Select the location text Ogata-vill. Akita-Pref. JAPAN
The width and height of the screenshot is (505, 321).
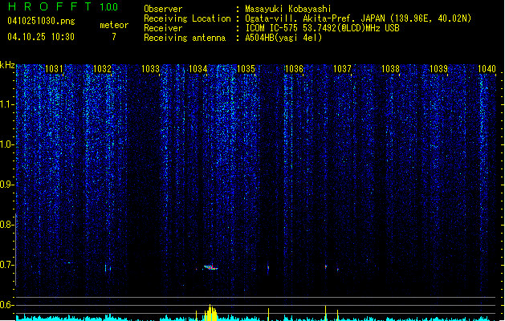pyautogui.click(x=315, y=18)
